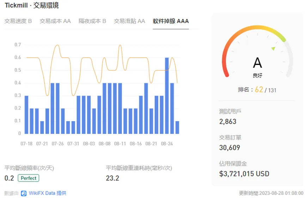Viewport: 305px width, 198px height.
Task: Click the test users value 2,863
Action: pyautogui.click(x=227, y=122)
